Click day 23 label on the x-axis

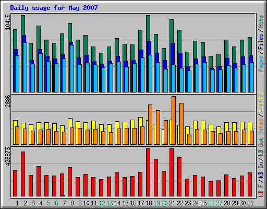pos(188,203)
